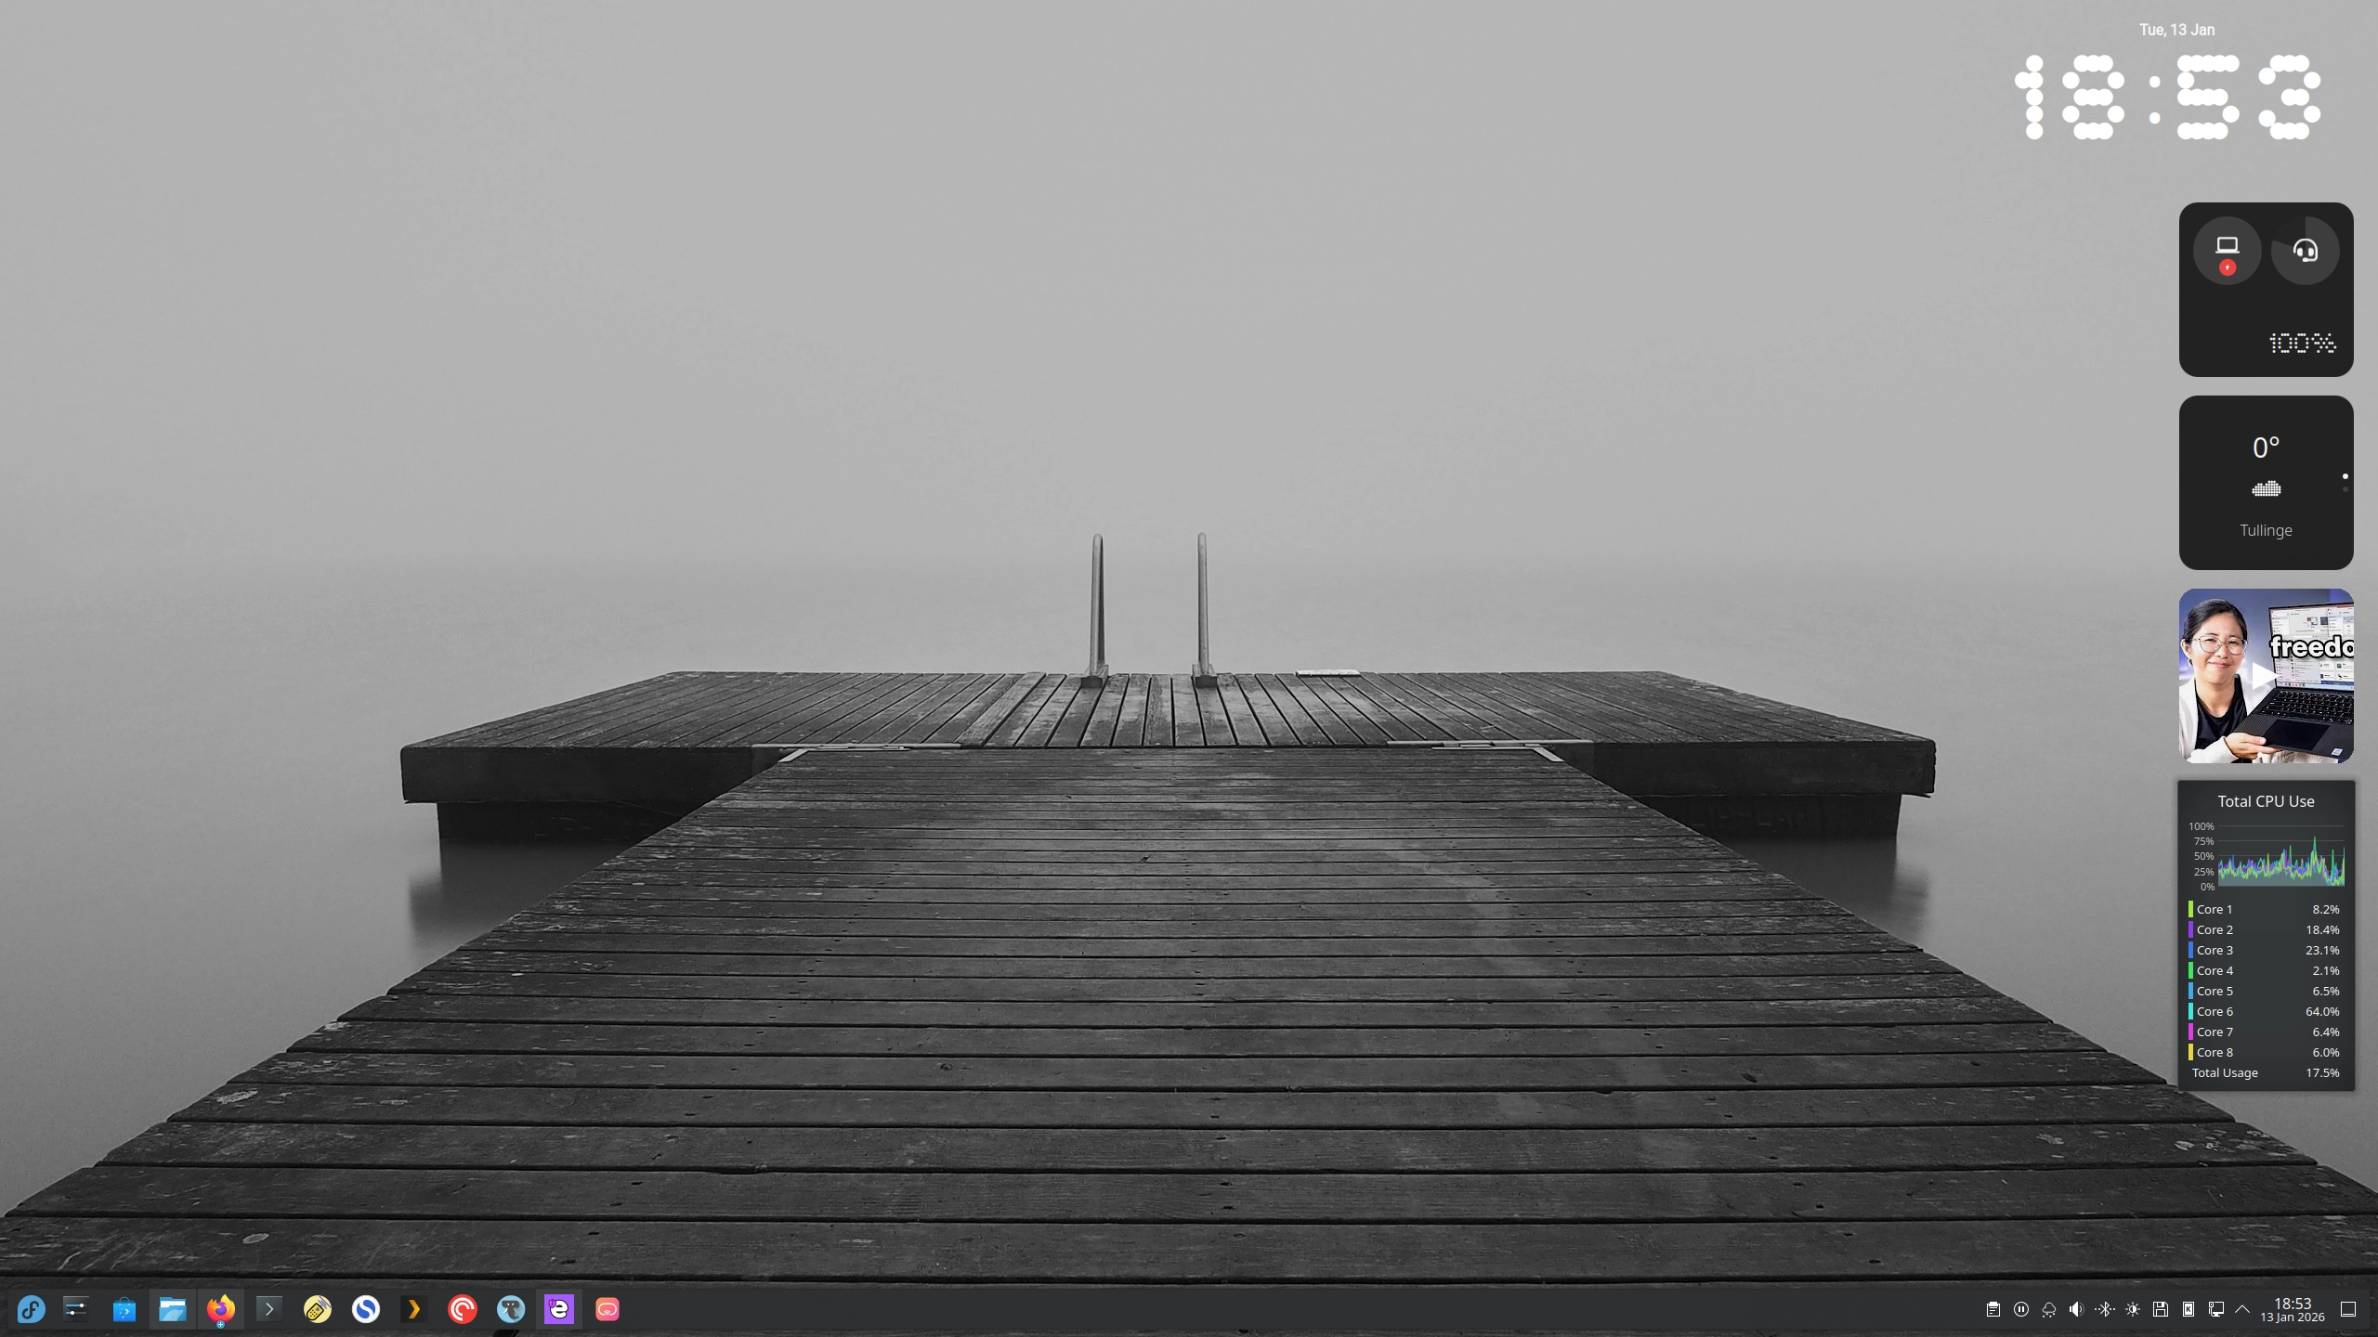This screenshot has width=2378, height=1337.
Task: Open the Konsole terminal
Action: 268,1309
